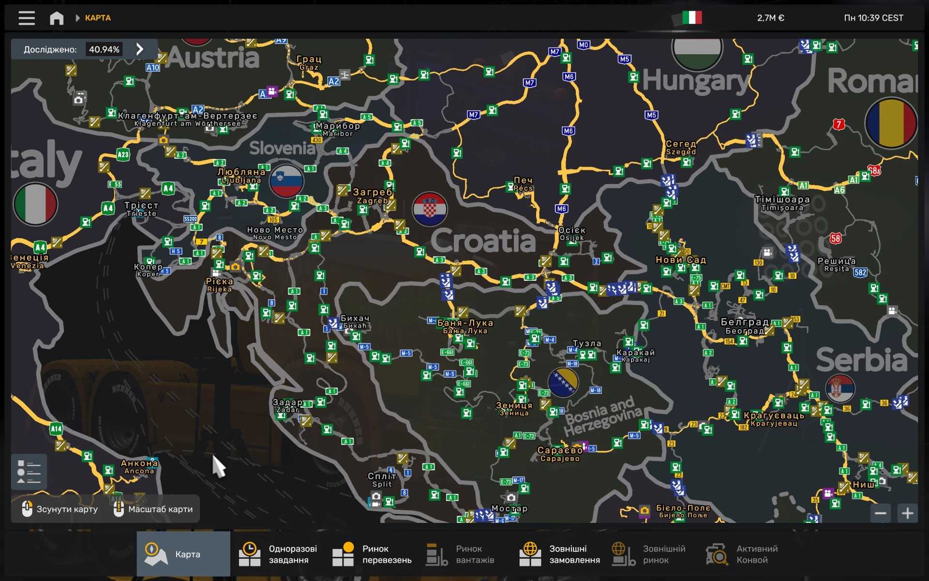Open Зовнішній ринок tab
The width and height of the screenshot is (929, 581).
coord(649,554)
